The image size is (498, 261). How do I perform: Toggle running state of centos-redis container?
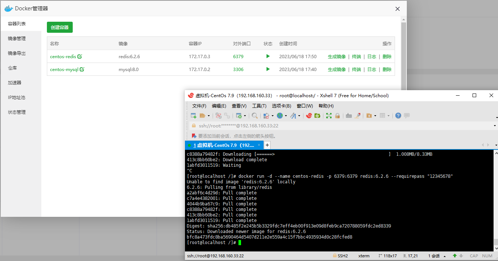tap(268, 56)
